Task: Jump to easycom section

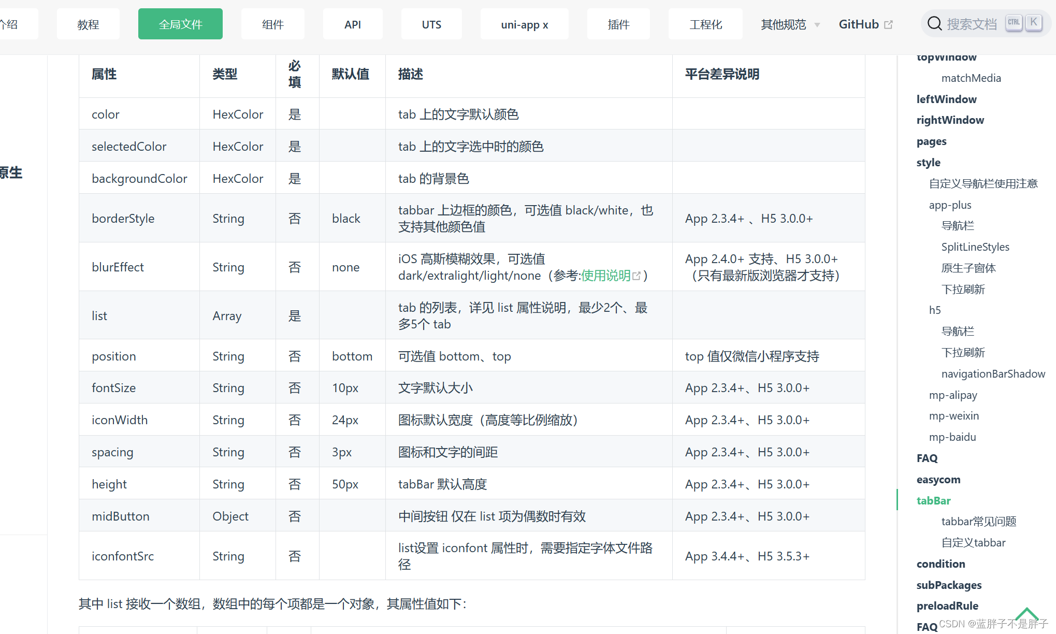Action: [938, 480]
